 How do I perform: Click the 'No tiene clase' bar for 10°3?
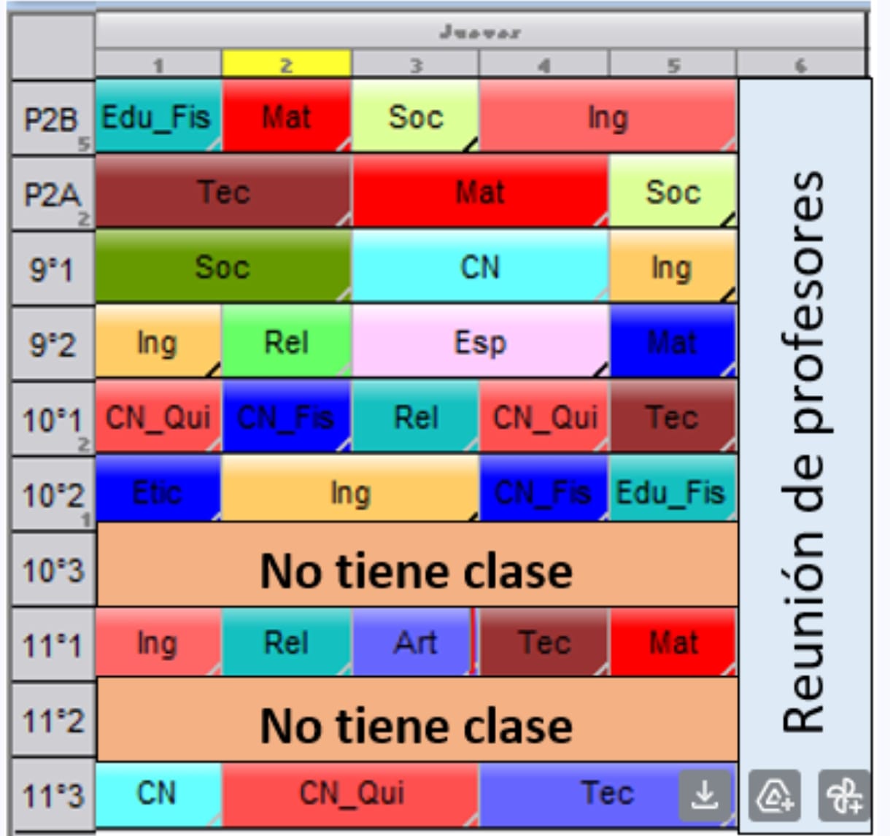417,570
